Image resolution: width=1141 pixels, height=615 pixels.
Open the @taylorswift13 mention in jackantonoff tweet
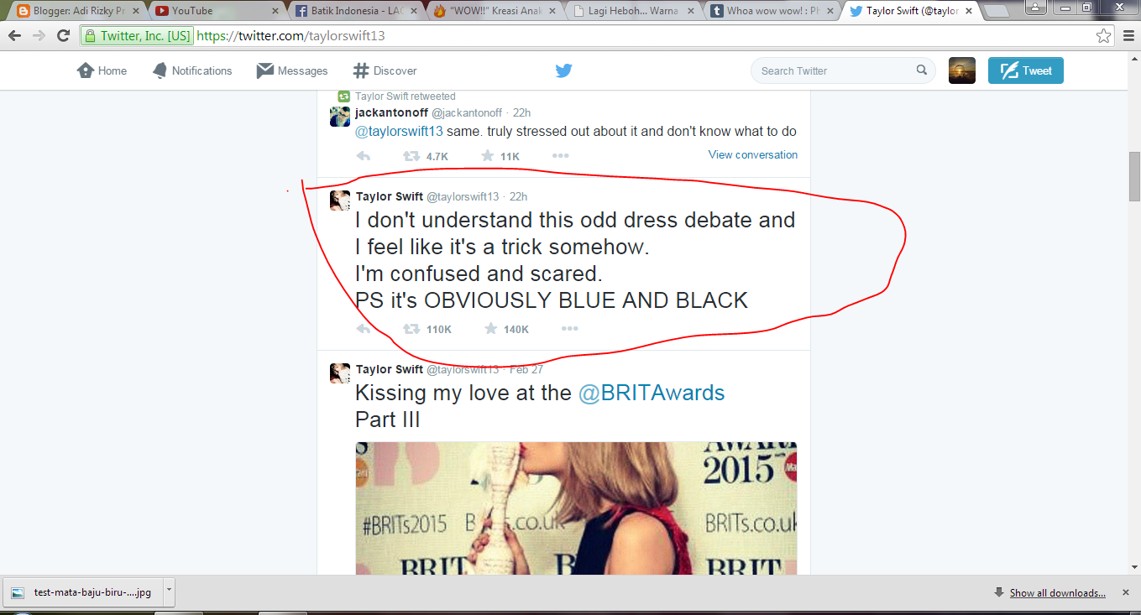click(x=399, y=131)
